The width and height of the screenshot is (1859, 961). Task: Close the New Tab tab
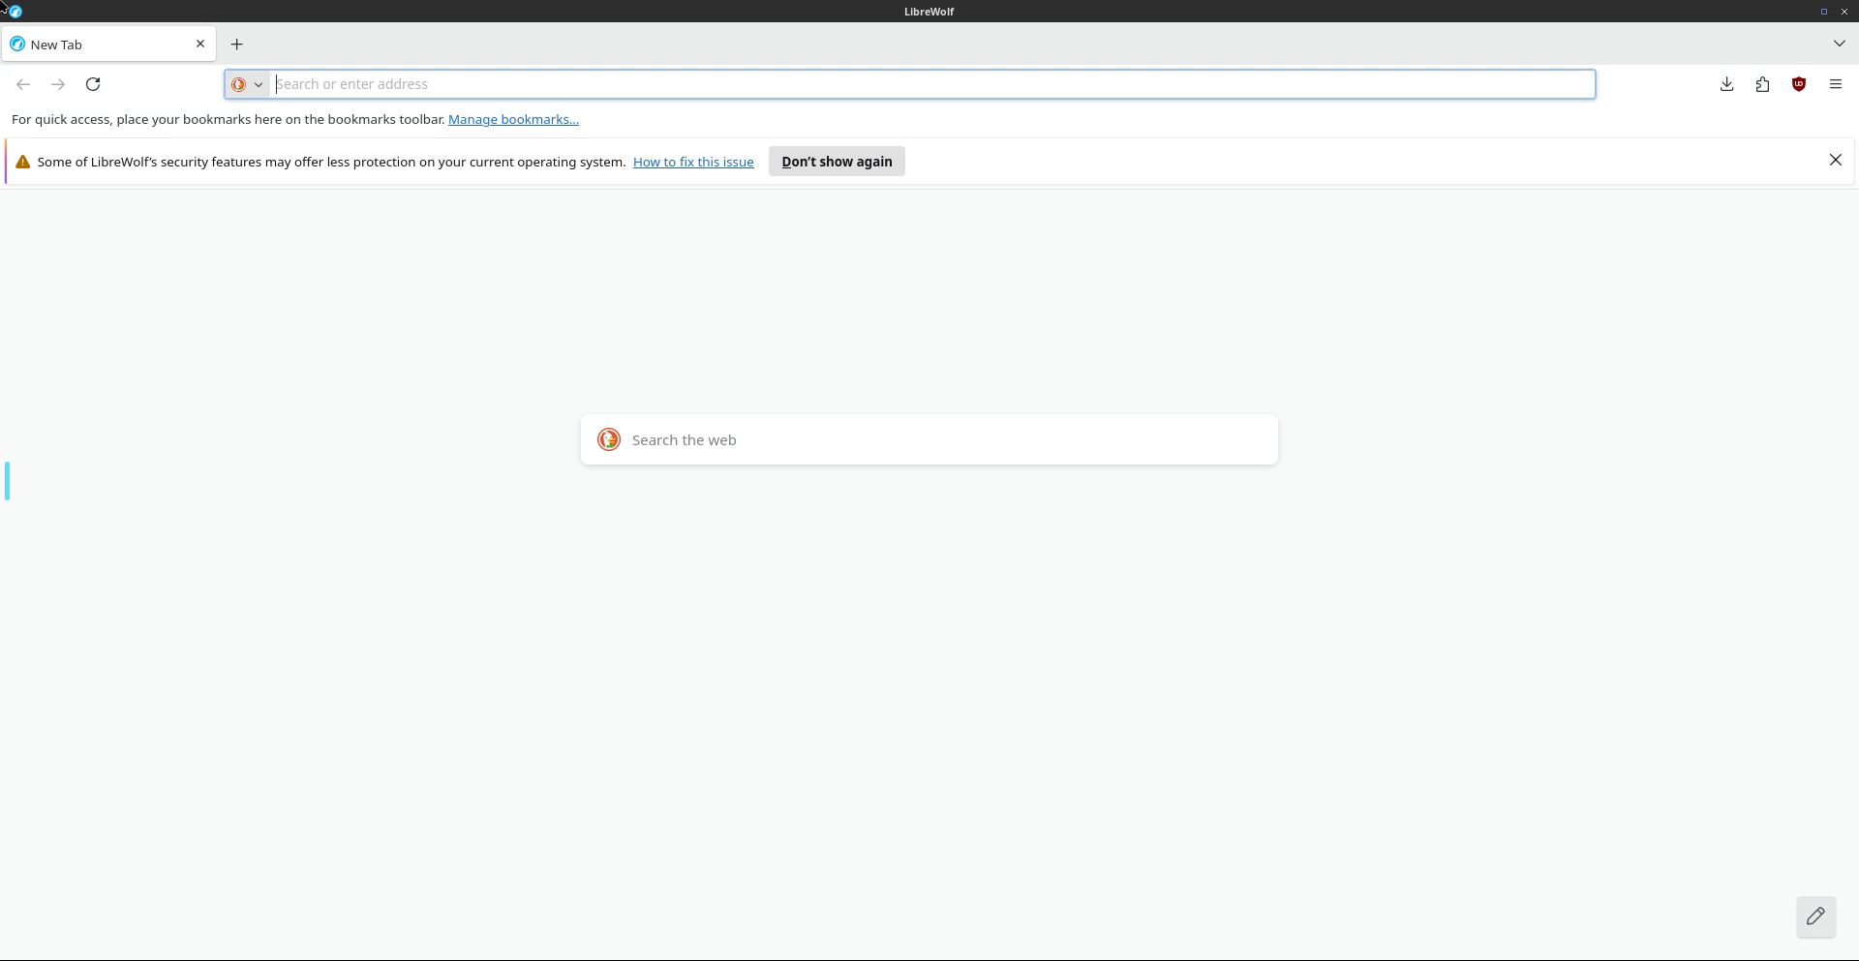click(200, 44)
